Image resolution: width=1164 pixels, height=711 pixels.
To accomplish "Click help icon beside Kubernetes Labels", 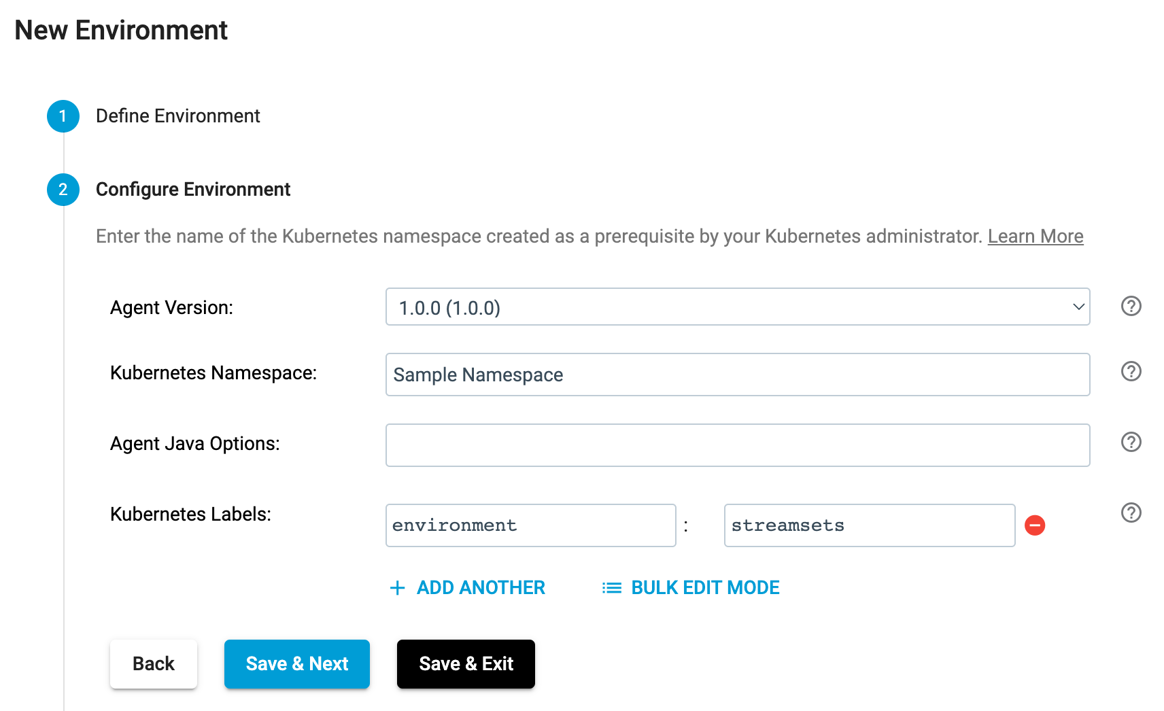I will (x=1131, y=513).
